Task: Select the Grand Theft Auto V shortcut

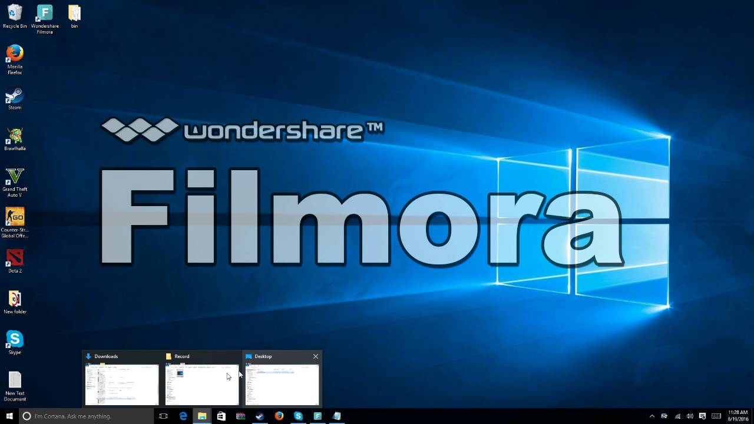Action: 15,183
